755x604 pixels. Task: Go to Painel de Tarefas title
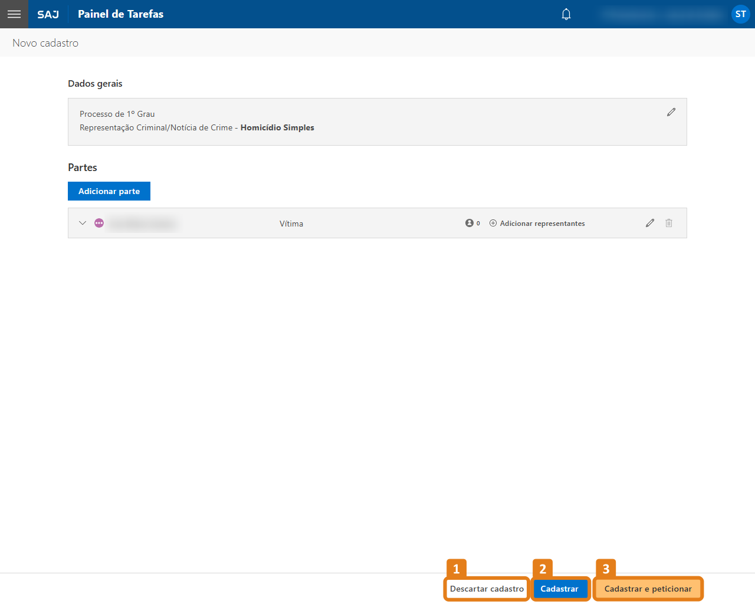(x=120, y=14)
